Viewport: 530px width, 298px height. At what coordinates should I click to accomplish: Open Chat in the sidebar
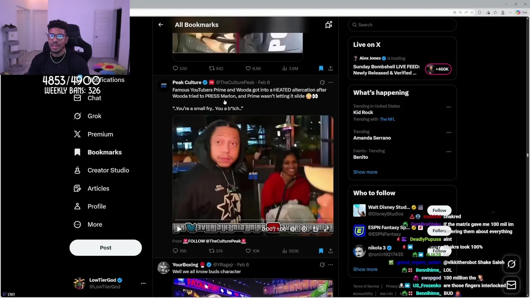click(87, 98)
